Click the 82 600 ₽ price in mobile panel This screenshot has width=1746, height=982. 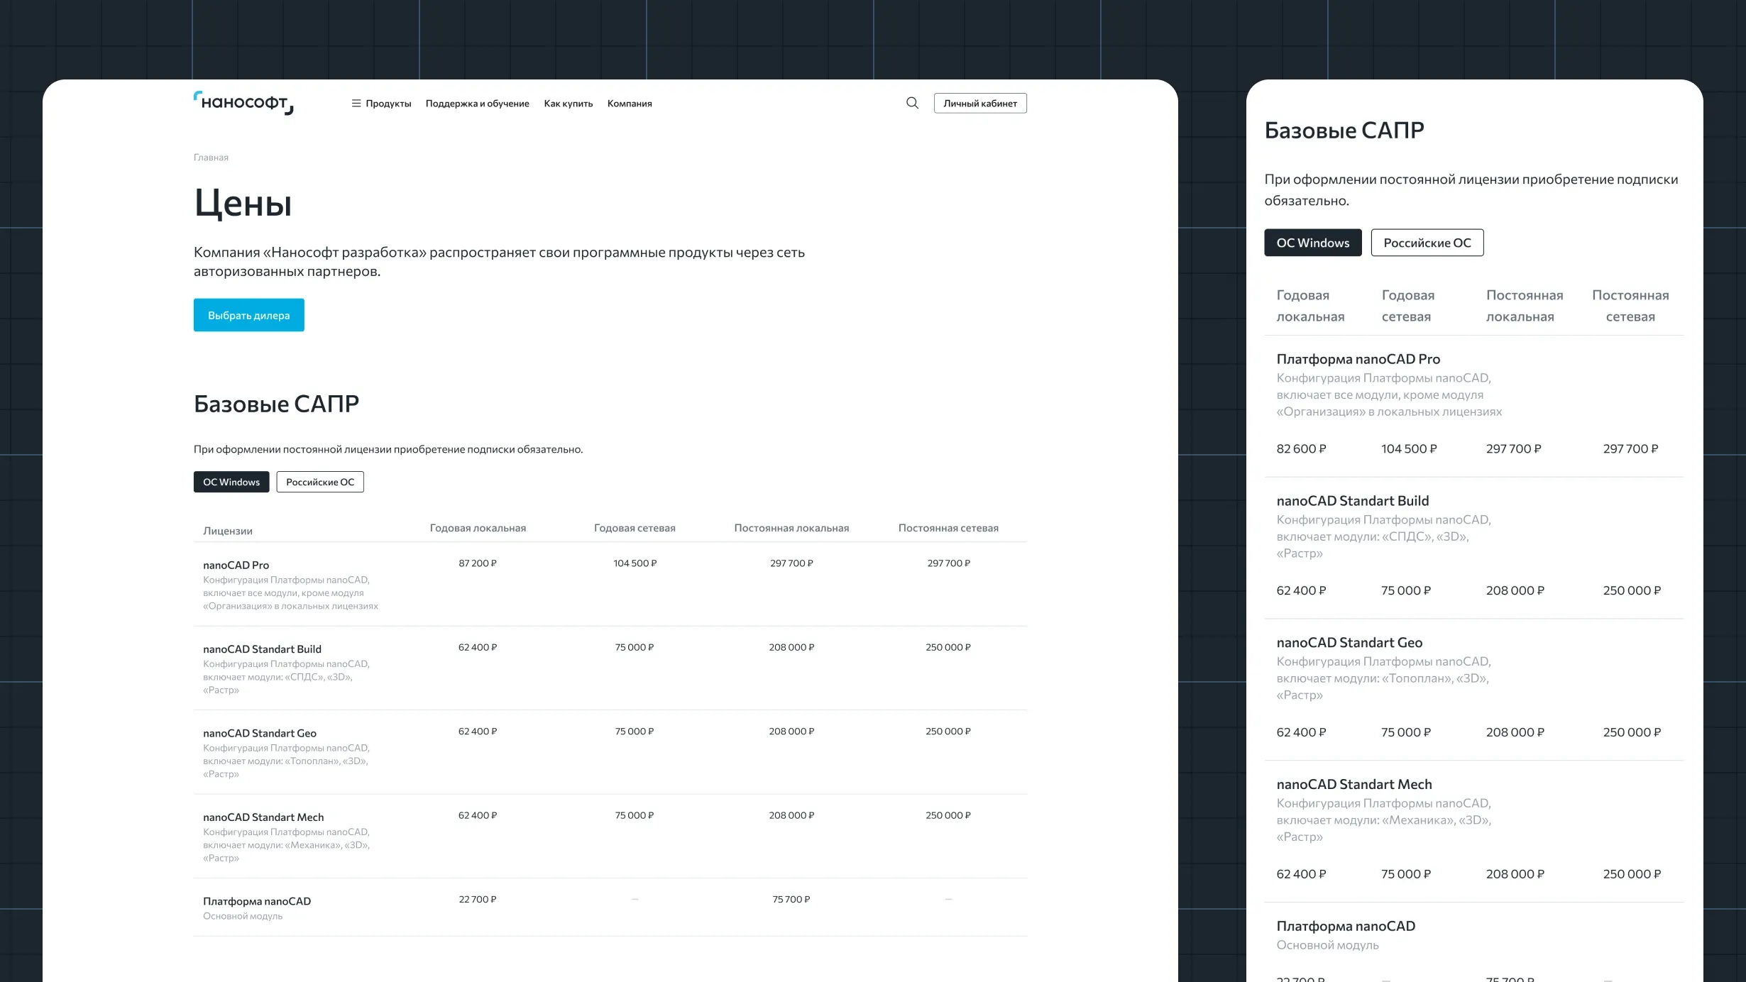[x=1301, y=449]
